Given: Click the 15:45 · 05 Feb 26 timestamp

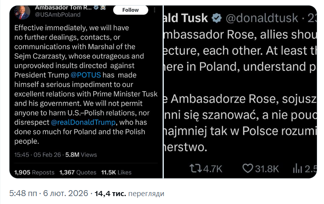Looking at the screenshot, I should (x=40, y=155).
